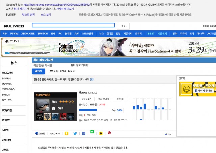This screenshot has height=153, width=216.
Task: Click the 검색 search button
Action: pos(123,26)
